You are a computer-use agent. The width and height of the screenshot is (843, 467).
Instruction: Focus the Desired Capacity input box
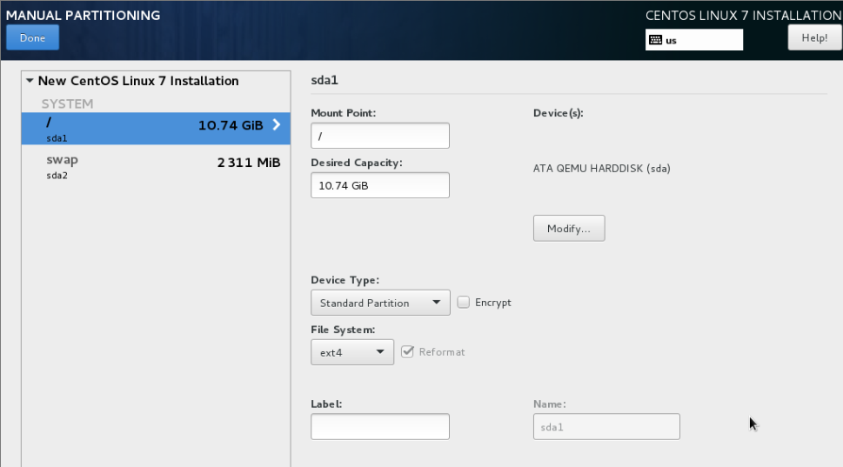coord(379,185)
